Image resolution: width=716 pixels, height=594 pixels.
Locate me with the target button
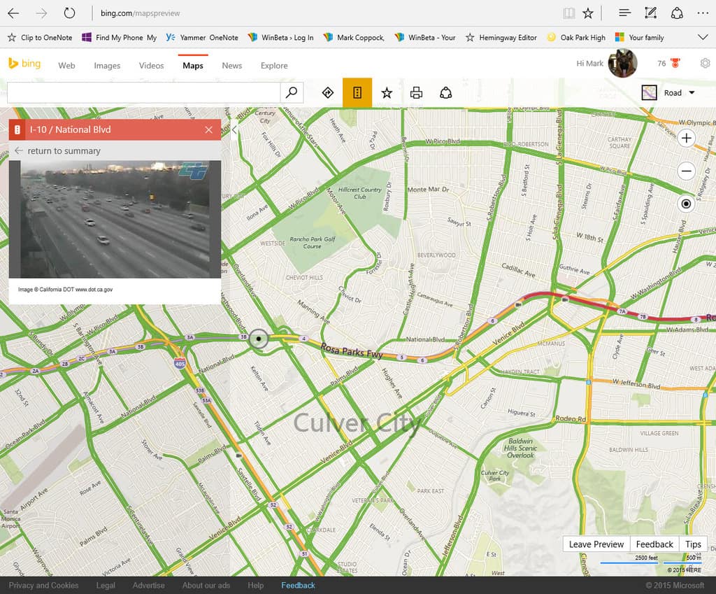[686, 204]
